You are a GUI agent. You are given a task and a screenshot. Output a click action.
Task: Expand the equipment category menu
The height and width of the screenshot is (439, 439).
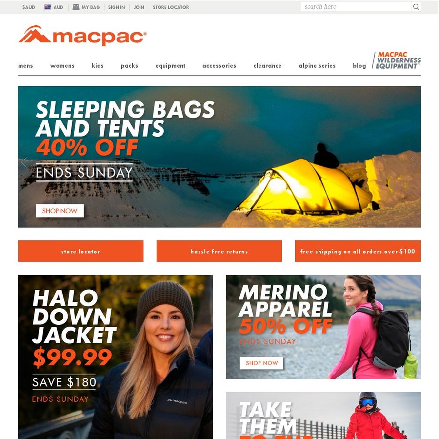pyautogui.click(x=170, y=66)
